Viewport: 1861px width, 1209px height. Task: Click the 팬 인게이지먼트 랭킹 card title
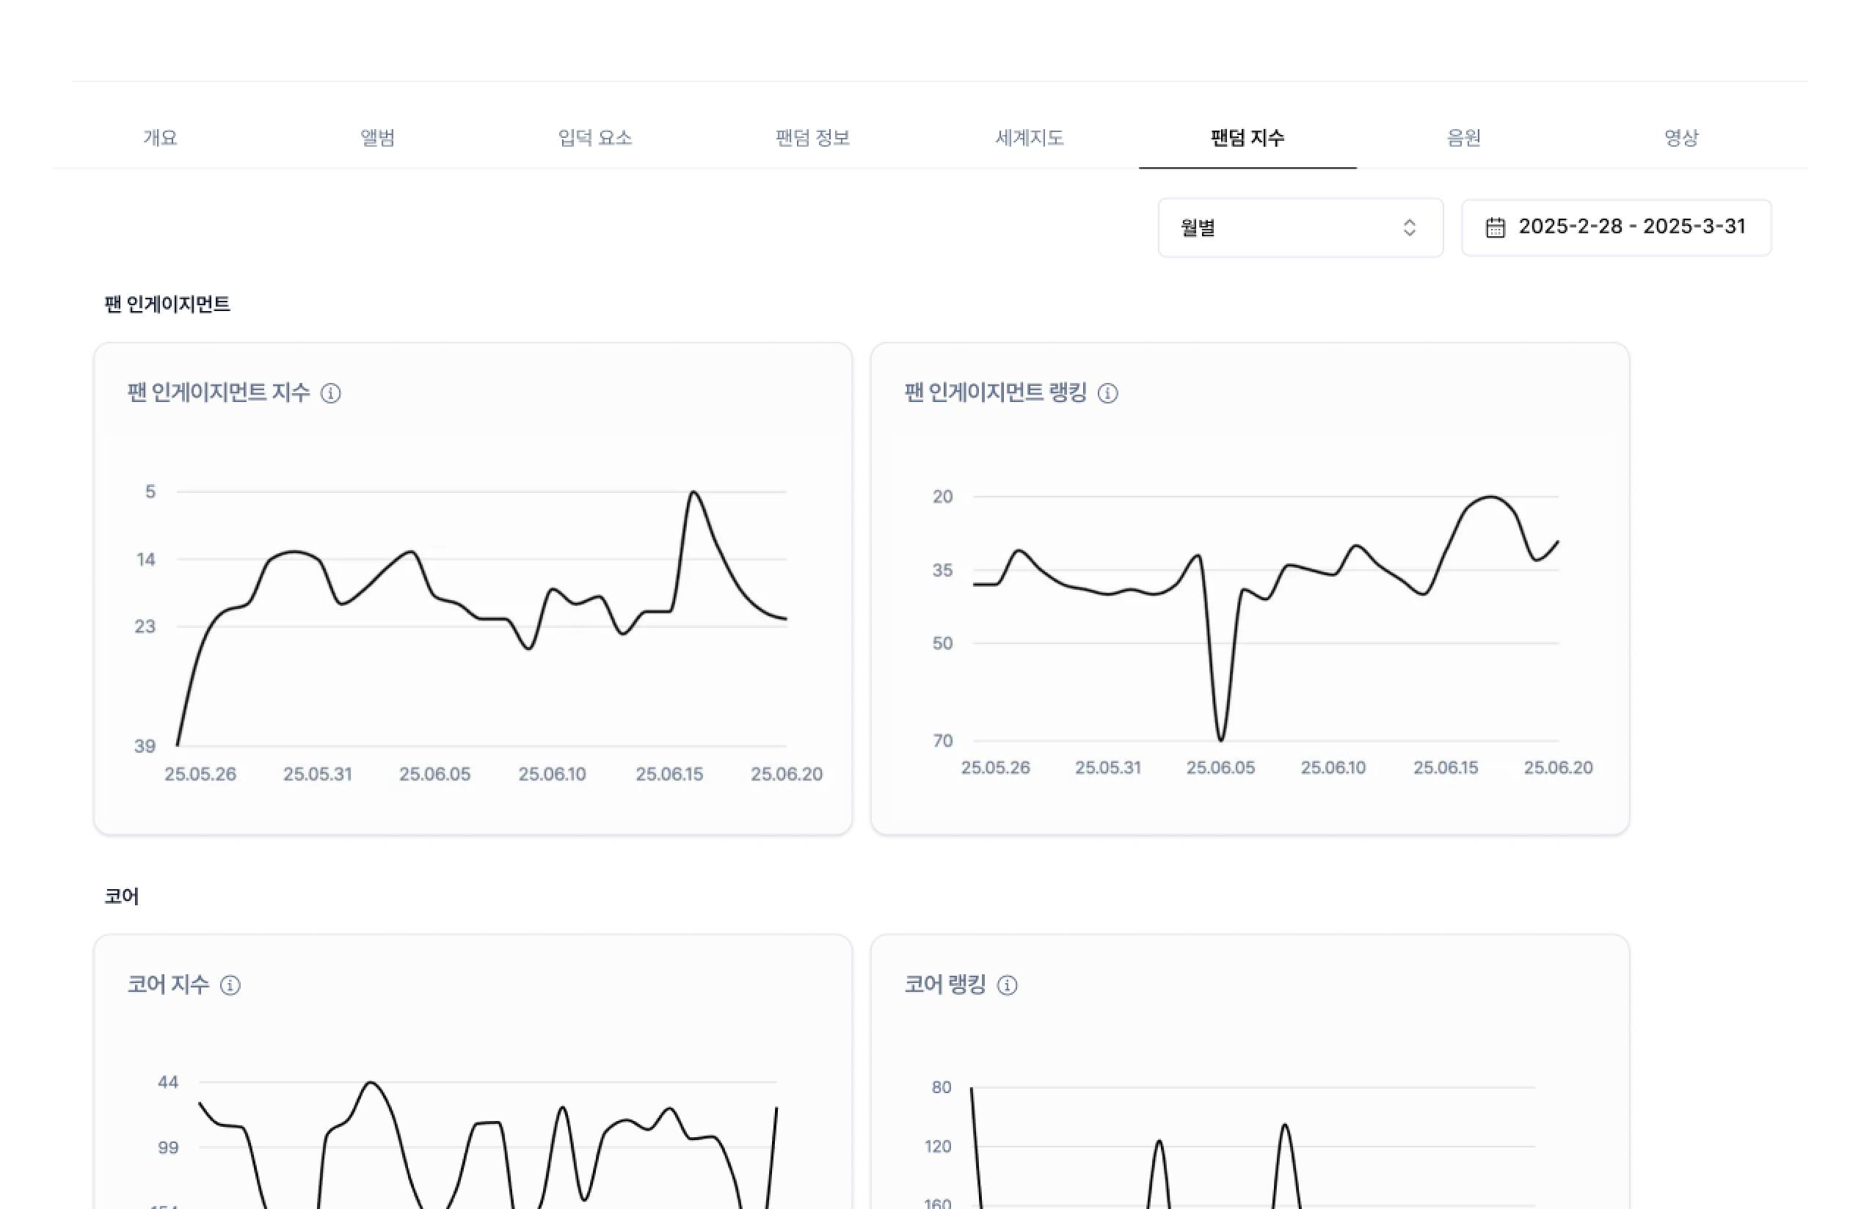click(995, 392)
